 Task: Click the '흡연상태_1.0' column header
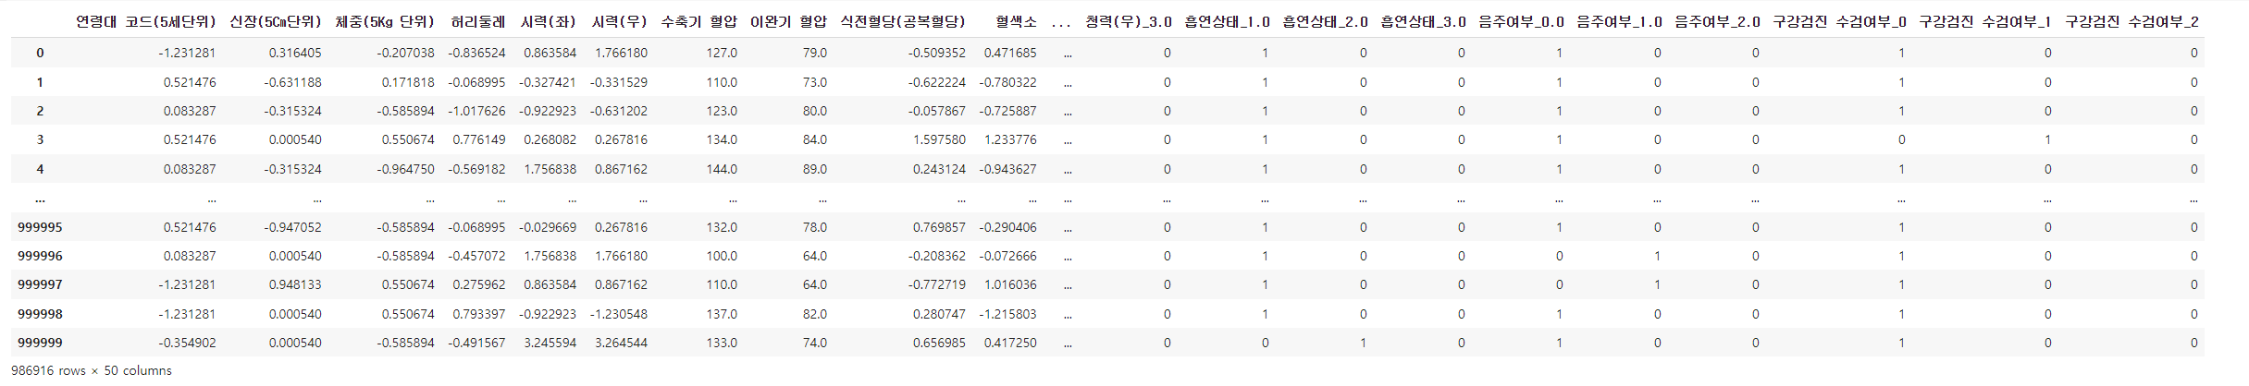pos(1227,22)
